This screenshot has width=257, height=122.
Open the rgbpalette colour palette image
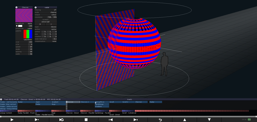pyautogui.click(x=28, y=34)
